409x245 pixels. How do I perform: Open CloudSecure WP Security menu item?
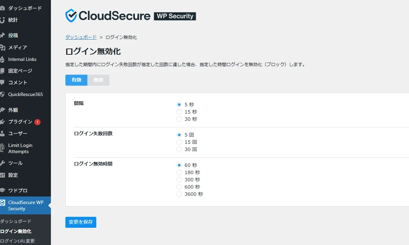(25, 206)
